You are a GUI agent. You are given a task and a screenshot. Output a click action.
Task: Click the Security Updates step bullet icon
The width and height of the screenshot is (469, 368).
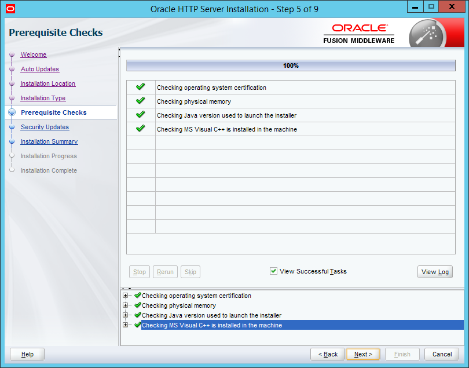(x=12, y=127)
